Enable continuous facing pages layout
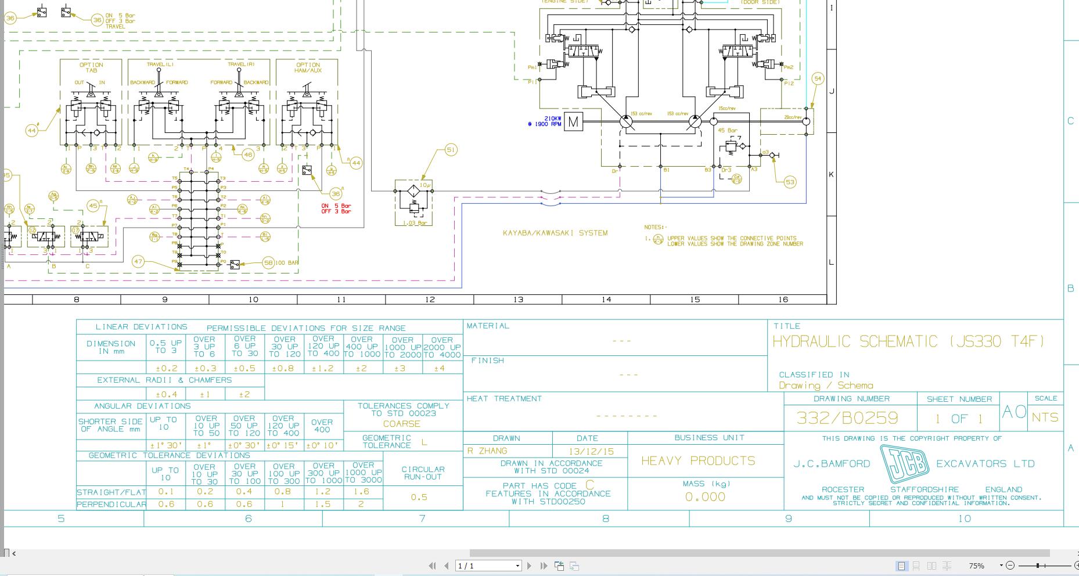The height and width of the screenshot is (576, 1079). (948, 565)
